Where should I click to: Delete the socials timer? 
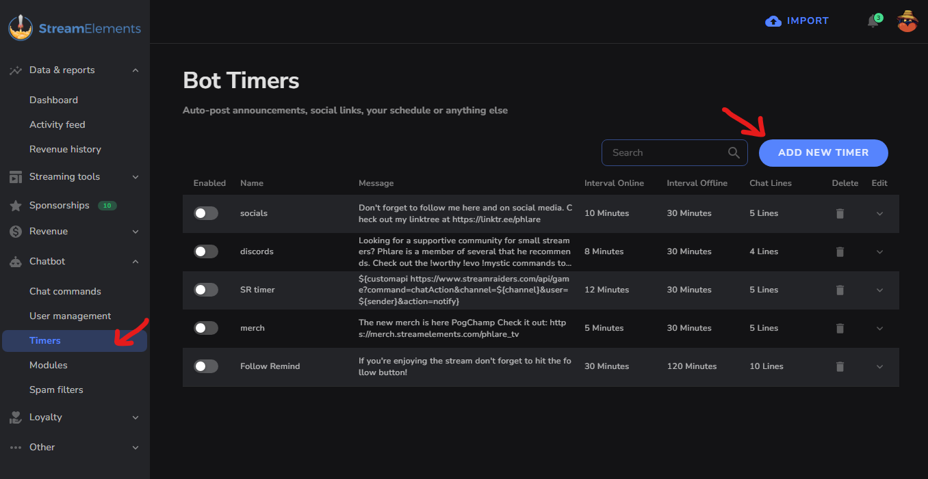pos(840,214)
